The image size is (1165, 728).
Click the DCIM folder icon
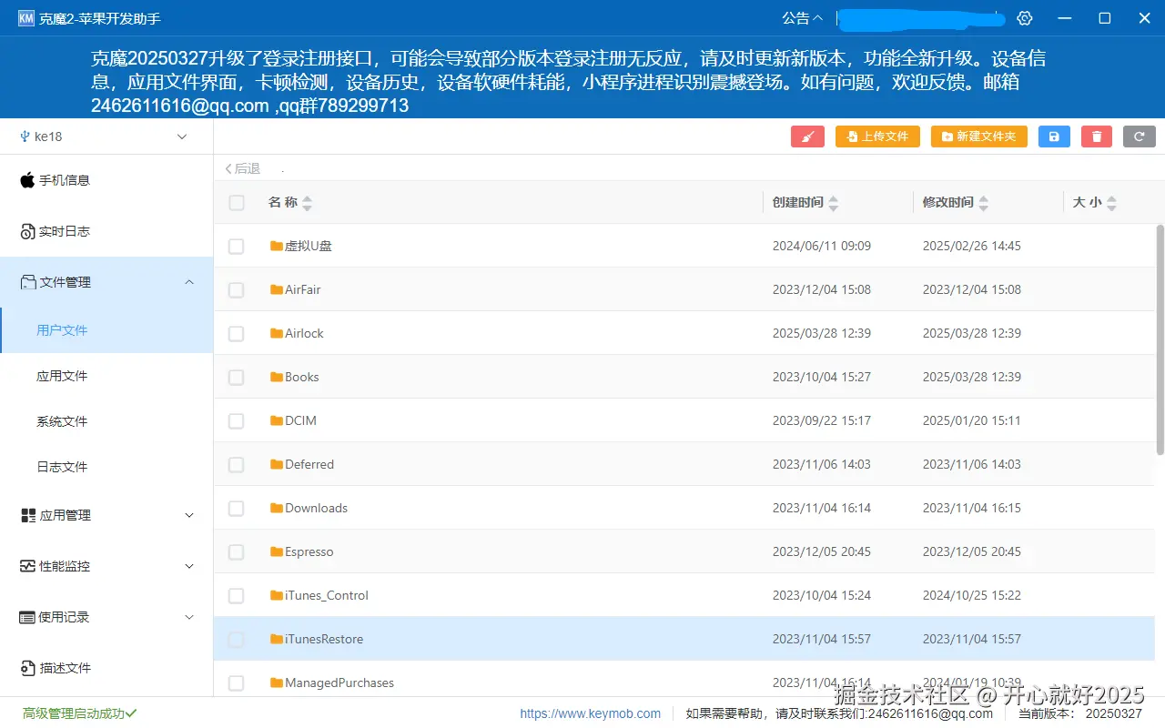coord(277,420)
